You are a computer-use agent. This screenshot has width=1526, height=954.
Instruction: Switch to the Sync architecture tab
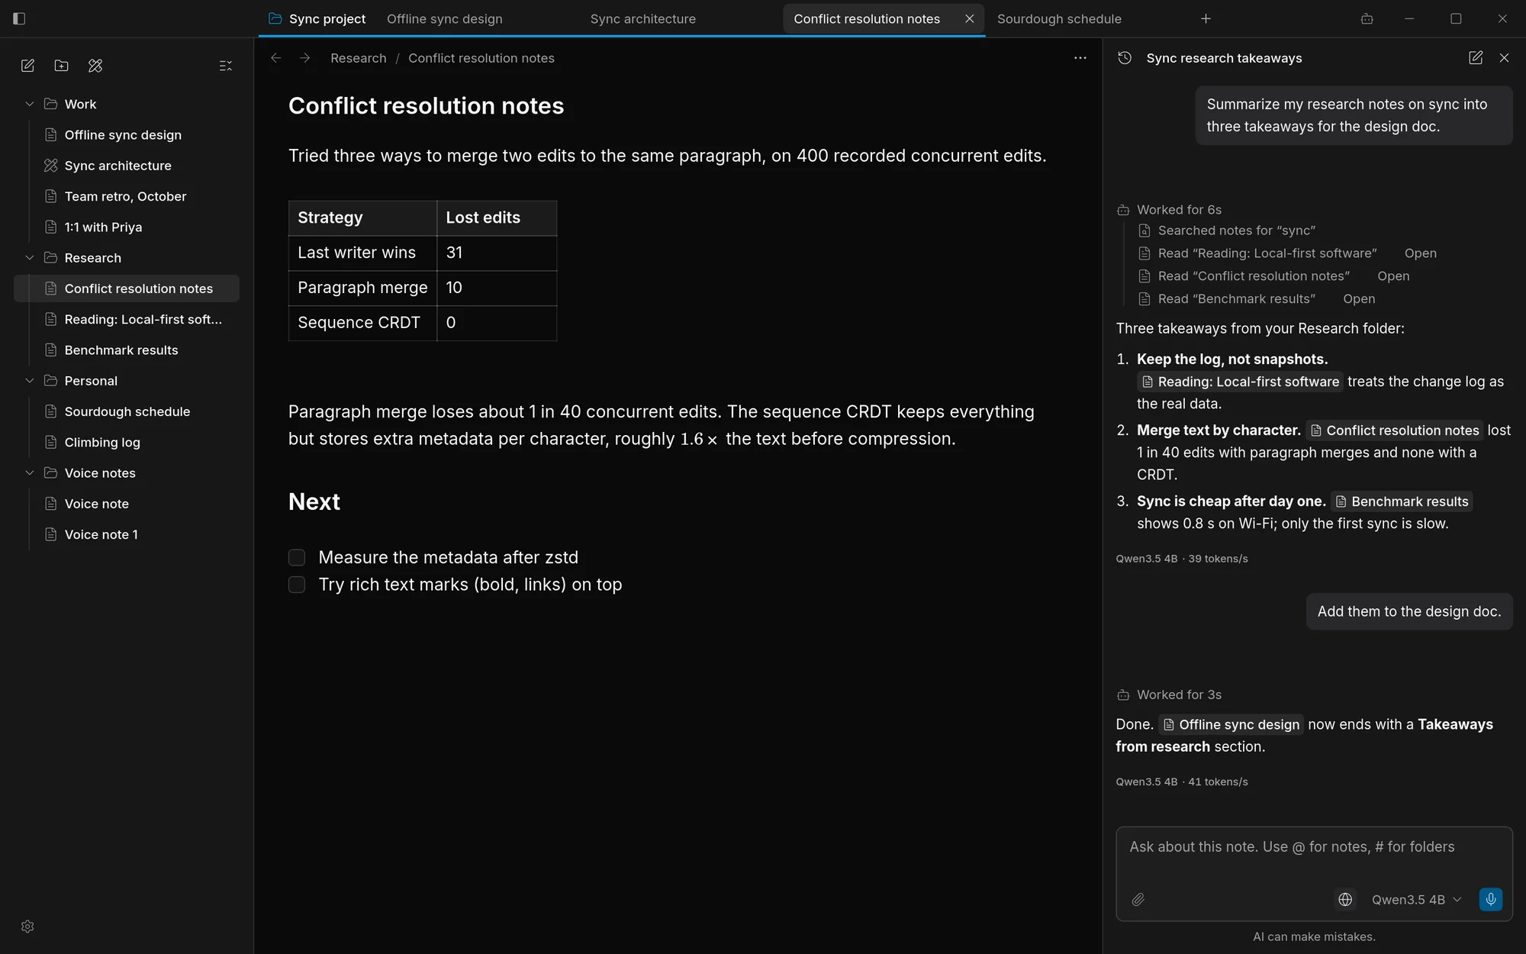click(642, 18)
